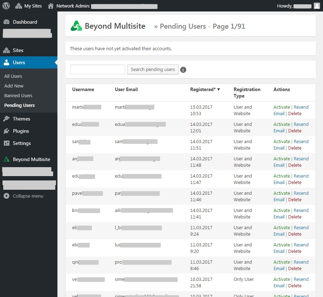Click the WordPress logo in the admin bar
Image resolution: width=323 pixels, height=297 pixels.
click(6, 6)
